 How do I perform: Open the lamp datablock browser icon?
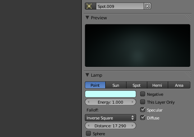coord(91,6)
